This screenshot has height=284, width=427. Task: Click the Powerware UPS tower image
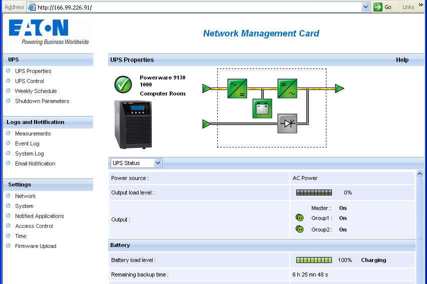coord(133,124)
